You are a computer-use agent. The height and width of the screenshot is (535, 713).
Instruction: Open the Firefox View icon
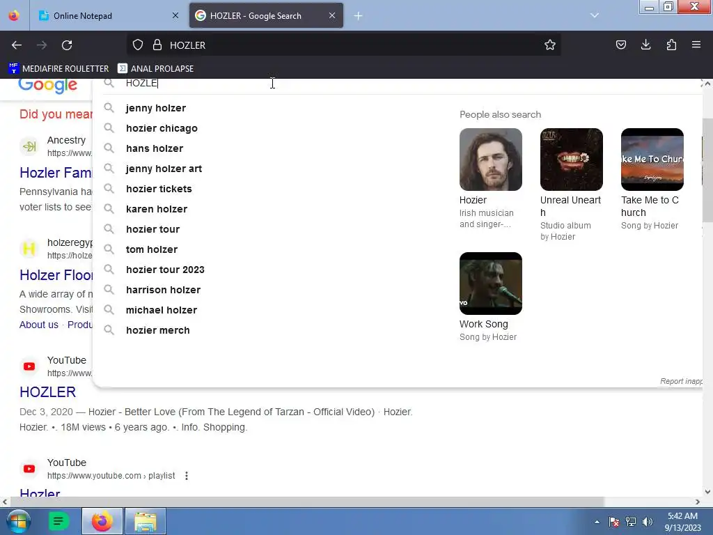pos(14,15)
